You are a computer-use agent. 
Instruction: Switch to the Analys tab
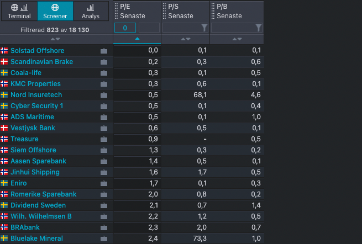pyautogui.click(x=91, y=11)
